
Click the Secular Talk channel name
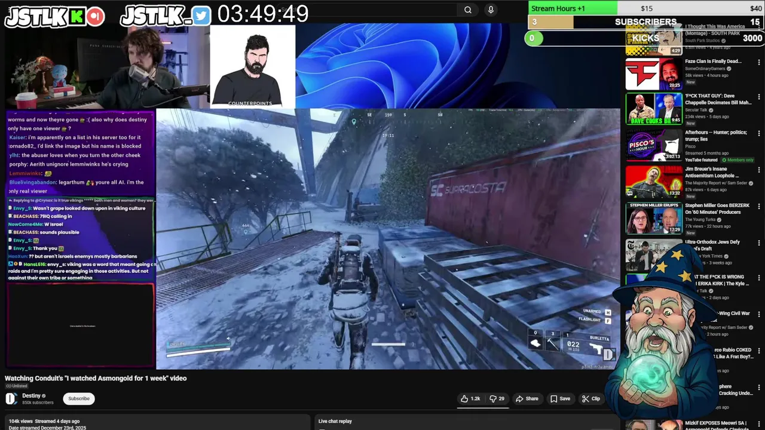coord(696,110)
